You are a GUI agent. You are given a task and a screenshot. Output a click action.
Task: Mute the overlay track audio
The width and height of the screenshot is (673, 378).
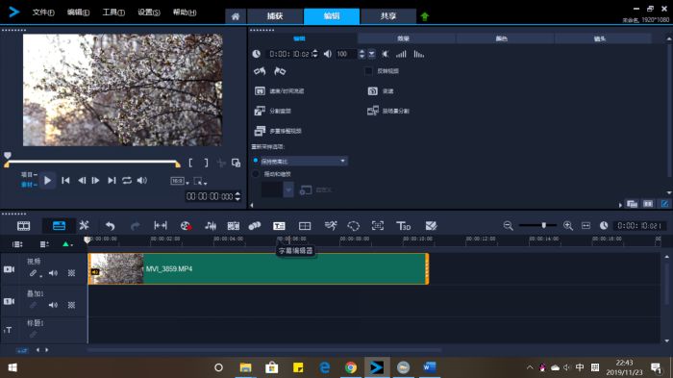click(53, 305)
